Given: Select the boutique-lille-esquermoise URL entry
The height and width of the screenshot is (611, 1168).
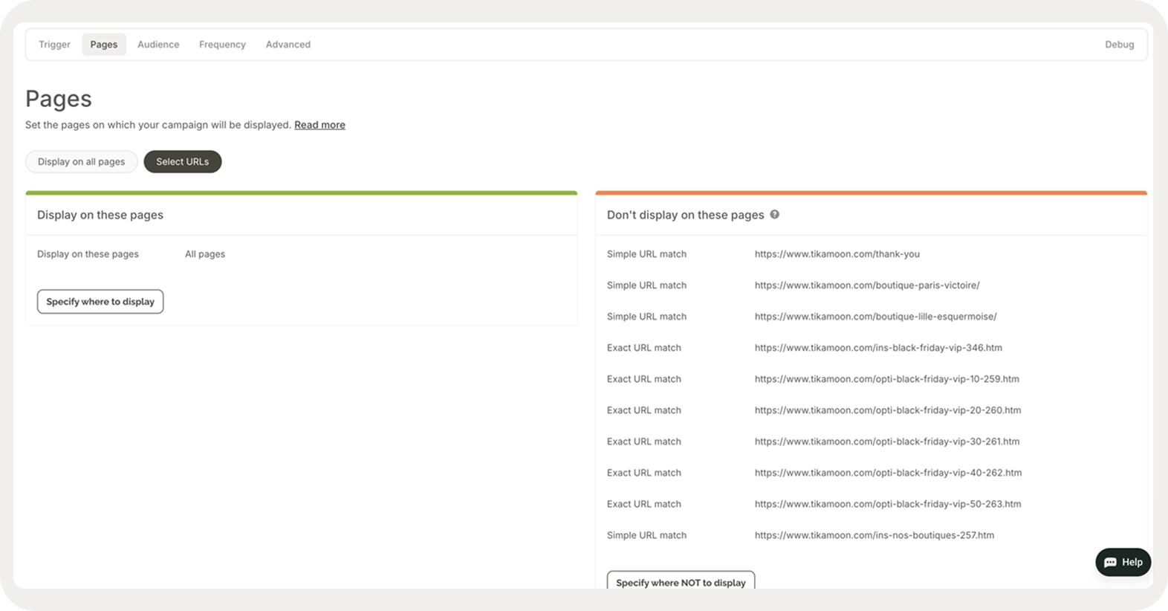Looking at the screenshot, I should (x=875, y=317).
